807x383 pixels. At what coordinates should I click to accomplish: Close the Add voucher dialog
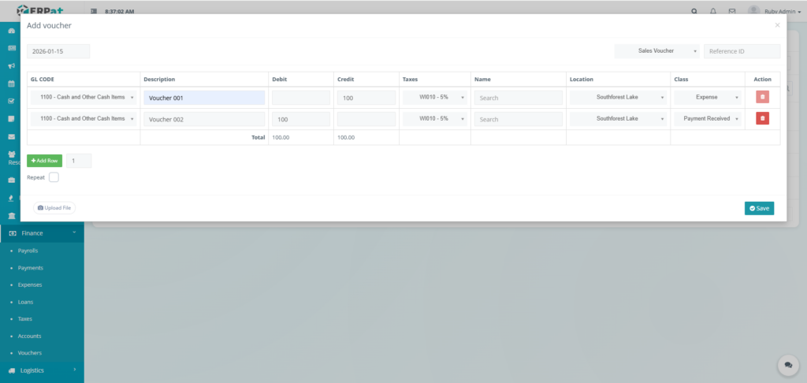(x=777, y=25)
